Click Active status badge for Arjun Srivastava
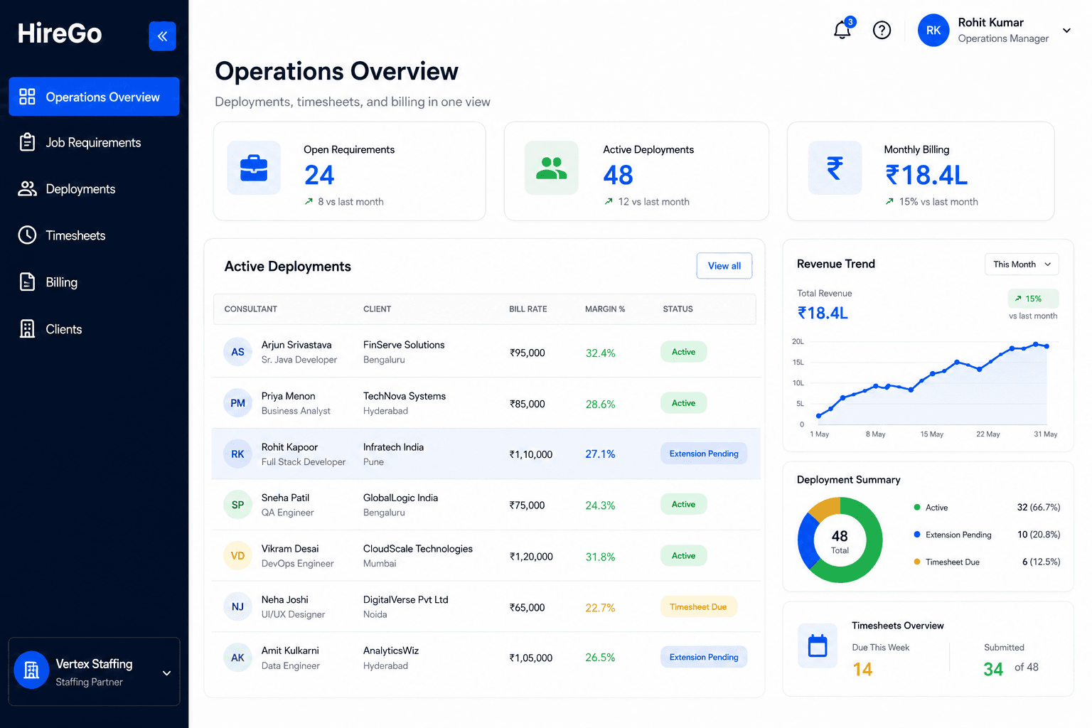The image size is (1092, 728). (683, 352)
